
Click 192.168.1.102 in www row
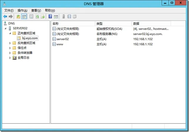pyautogui.click(x=143, y=44)
